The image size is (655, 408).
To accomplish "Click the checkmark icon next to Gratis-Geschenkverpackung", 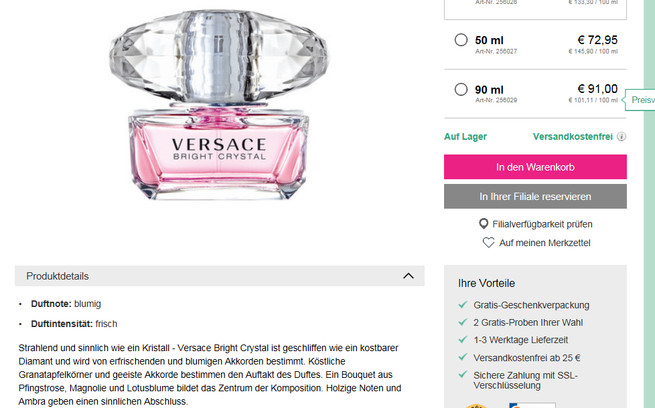I will point(462,305).
